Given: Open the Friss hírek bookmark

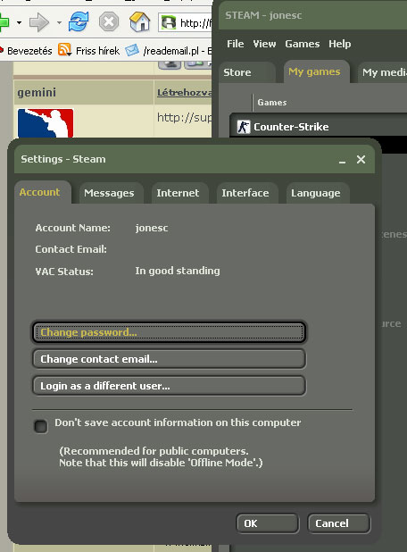Looking at the screenshot, I should coord(97,51).
